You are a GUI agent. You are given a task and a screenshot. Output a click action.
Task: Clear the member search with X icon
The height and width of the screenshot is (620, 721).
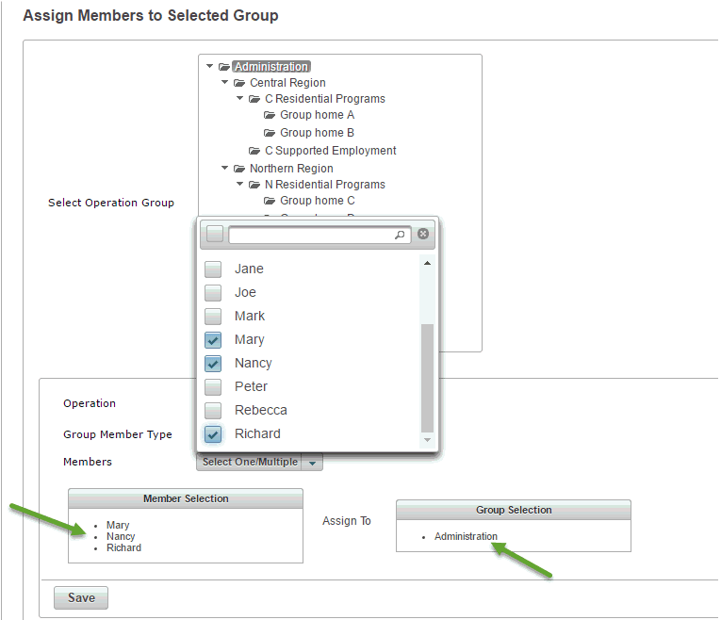(x=423, y=234)
